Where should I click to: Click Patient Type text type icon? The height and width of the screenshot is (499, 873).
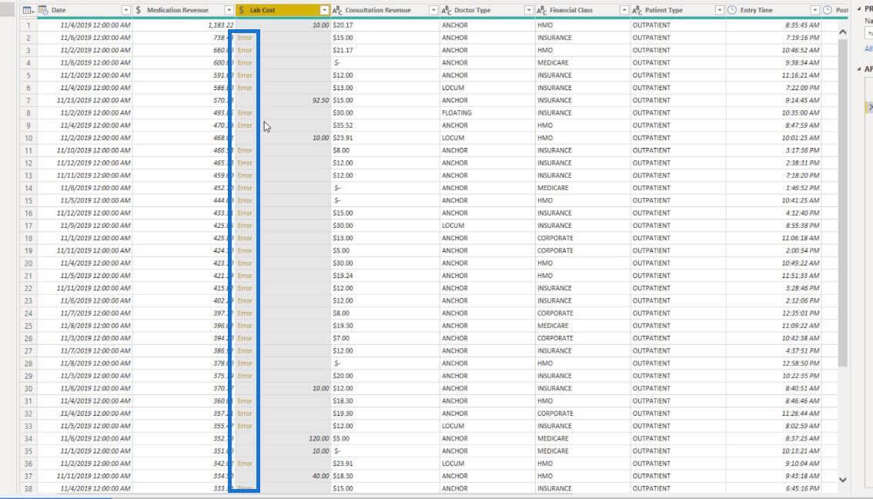coord(637,10)
